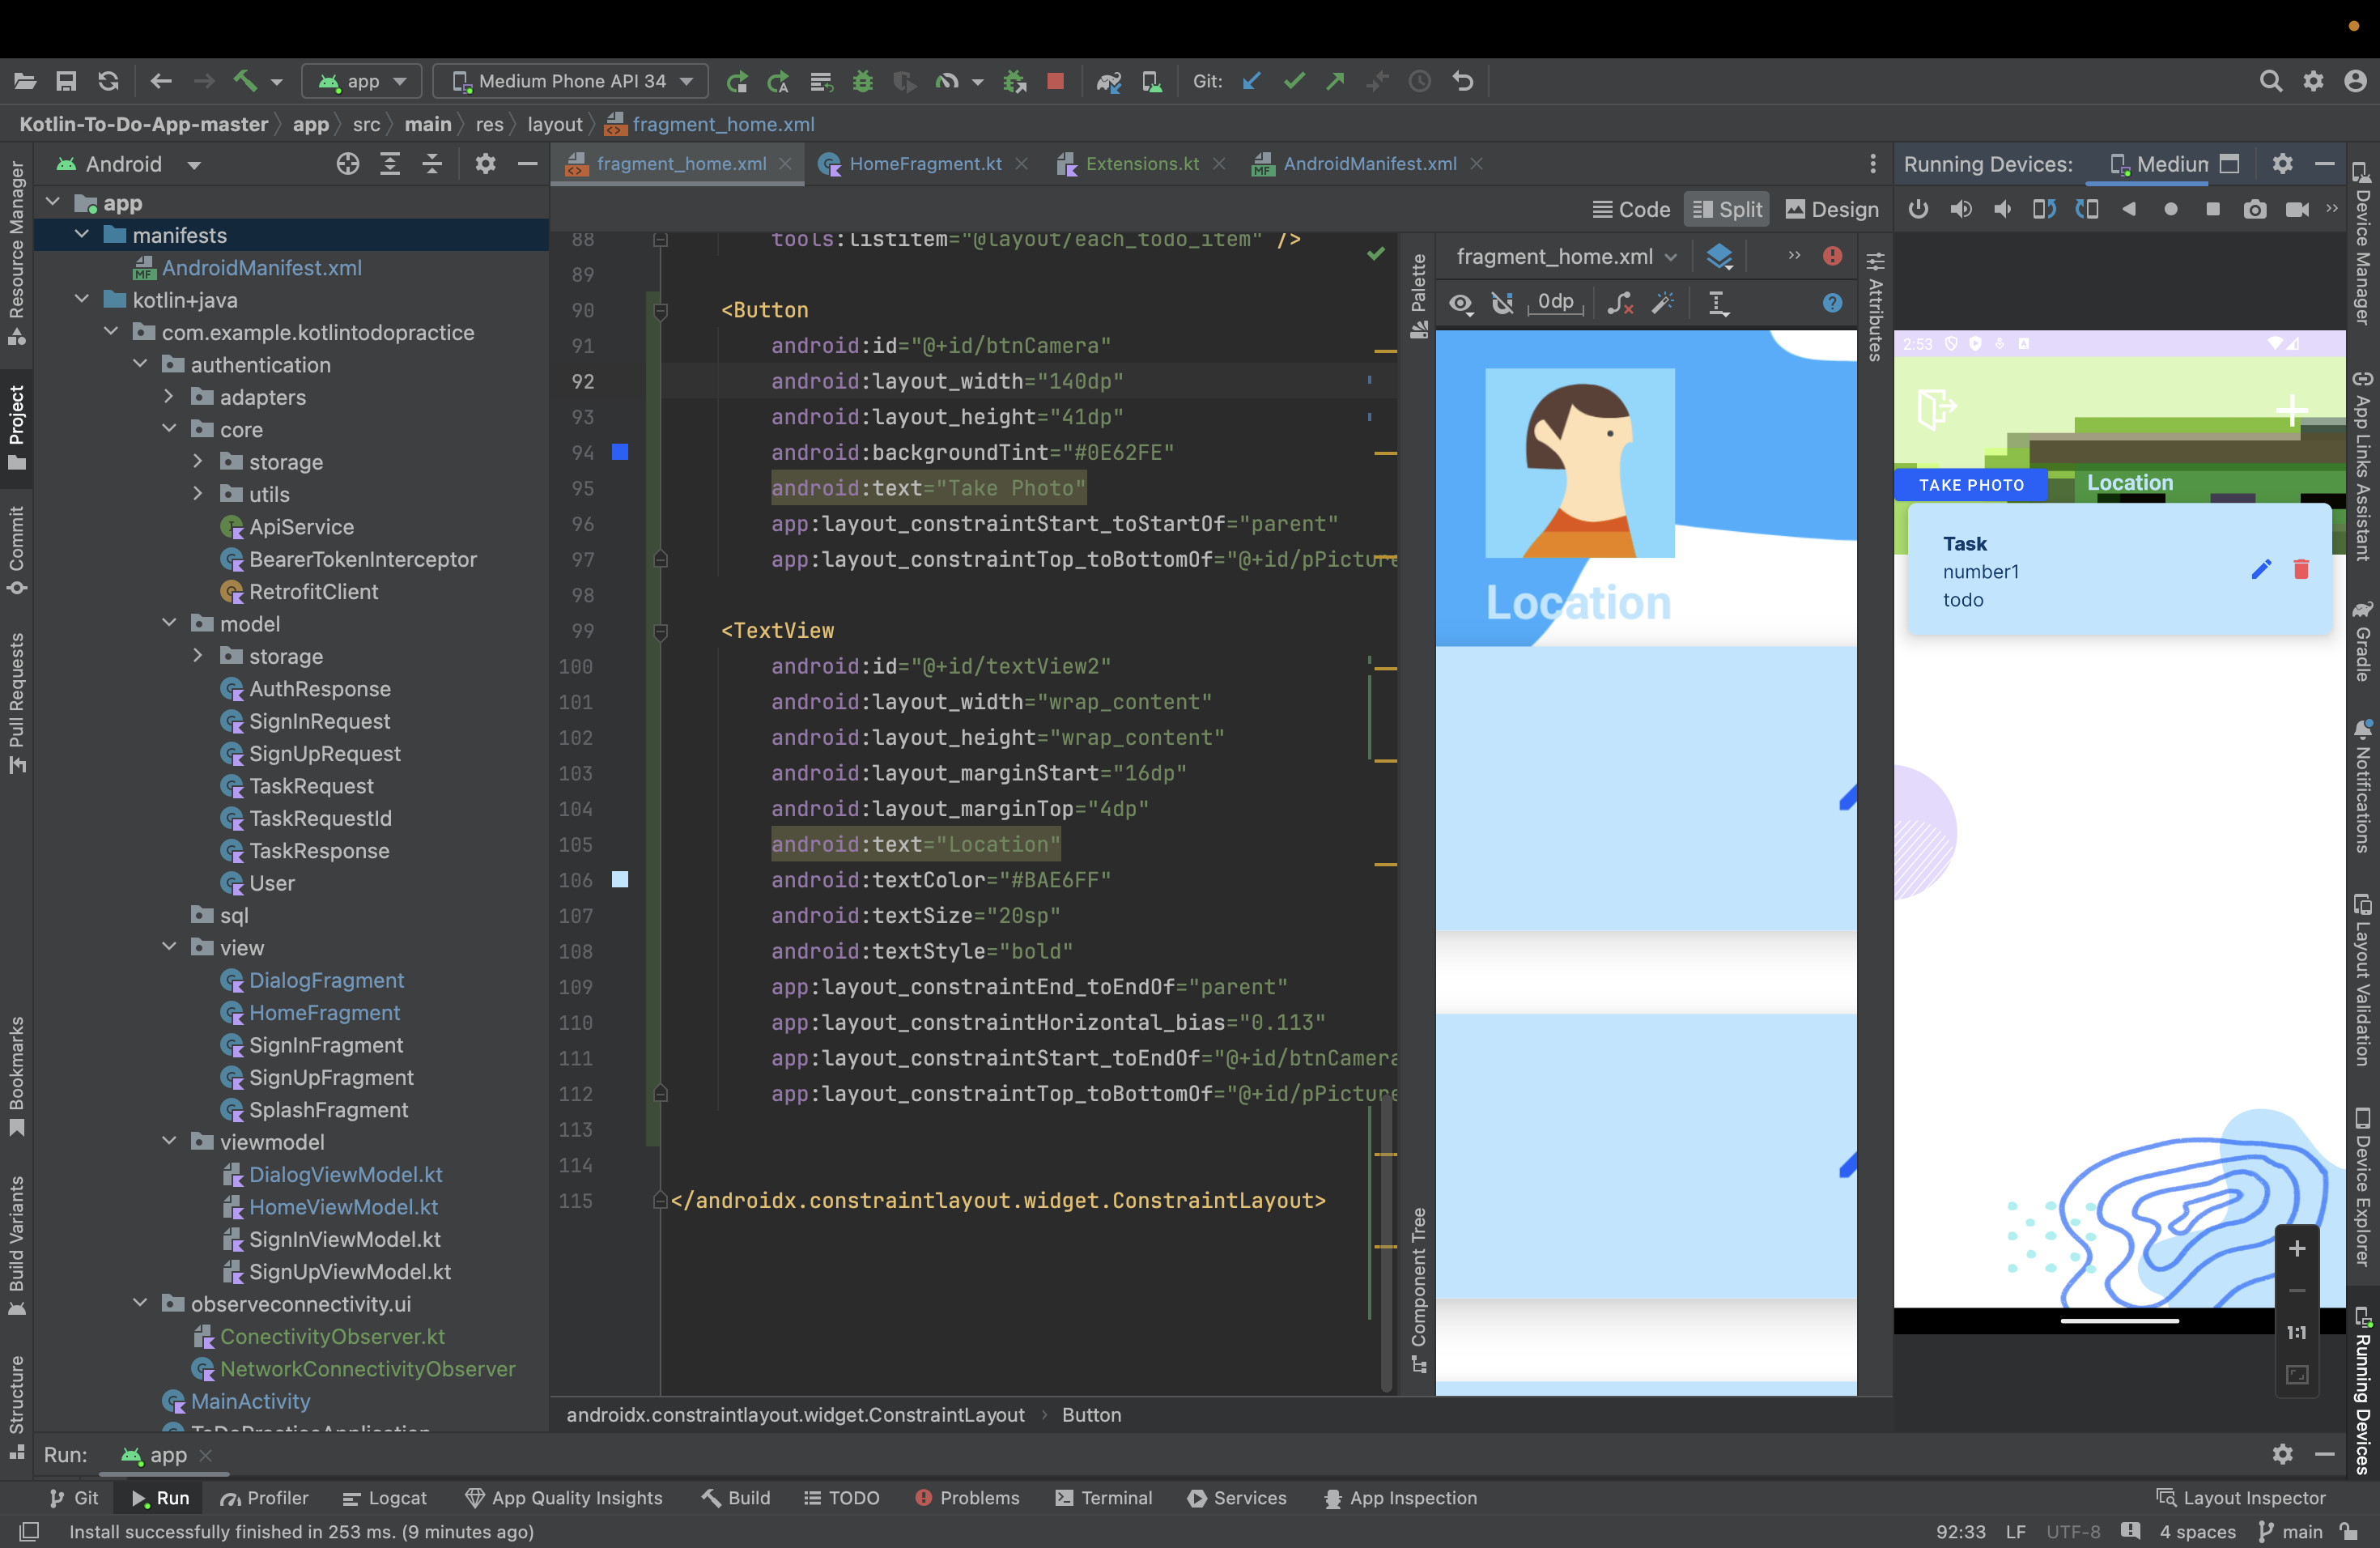This screenshot has height=1548, width=2380.
Task: Collapse the authentication package folder
Action: (x=141, y=365)
